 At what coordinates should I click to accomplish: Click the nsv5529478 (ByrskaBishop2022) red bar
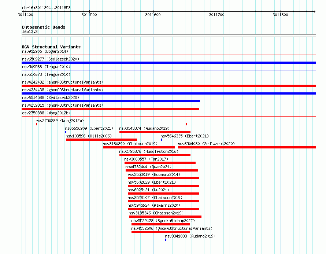tap(160, 224)
